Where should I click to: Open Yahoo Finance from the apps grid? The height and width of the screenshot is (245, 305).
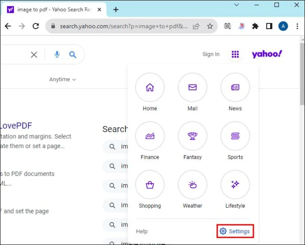pos(150,136)
